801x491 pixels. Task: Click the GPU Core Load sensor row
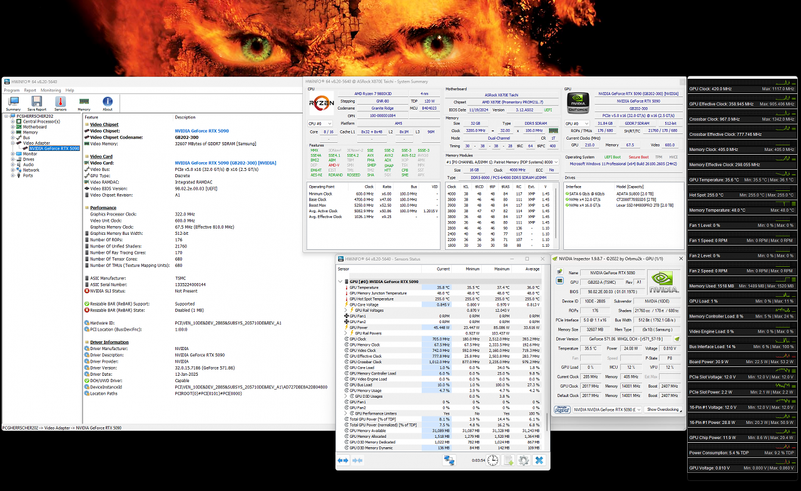pyautogui.click(x=441, y=368)
